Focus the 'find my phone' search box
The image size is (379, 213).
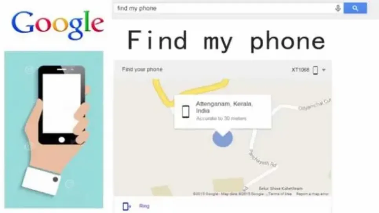(224, 8)
